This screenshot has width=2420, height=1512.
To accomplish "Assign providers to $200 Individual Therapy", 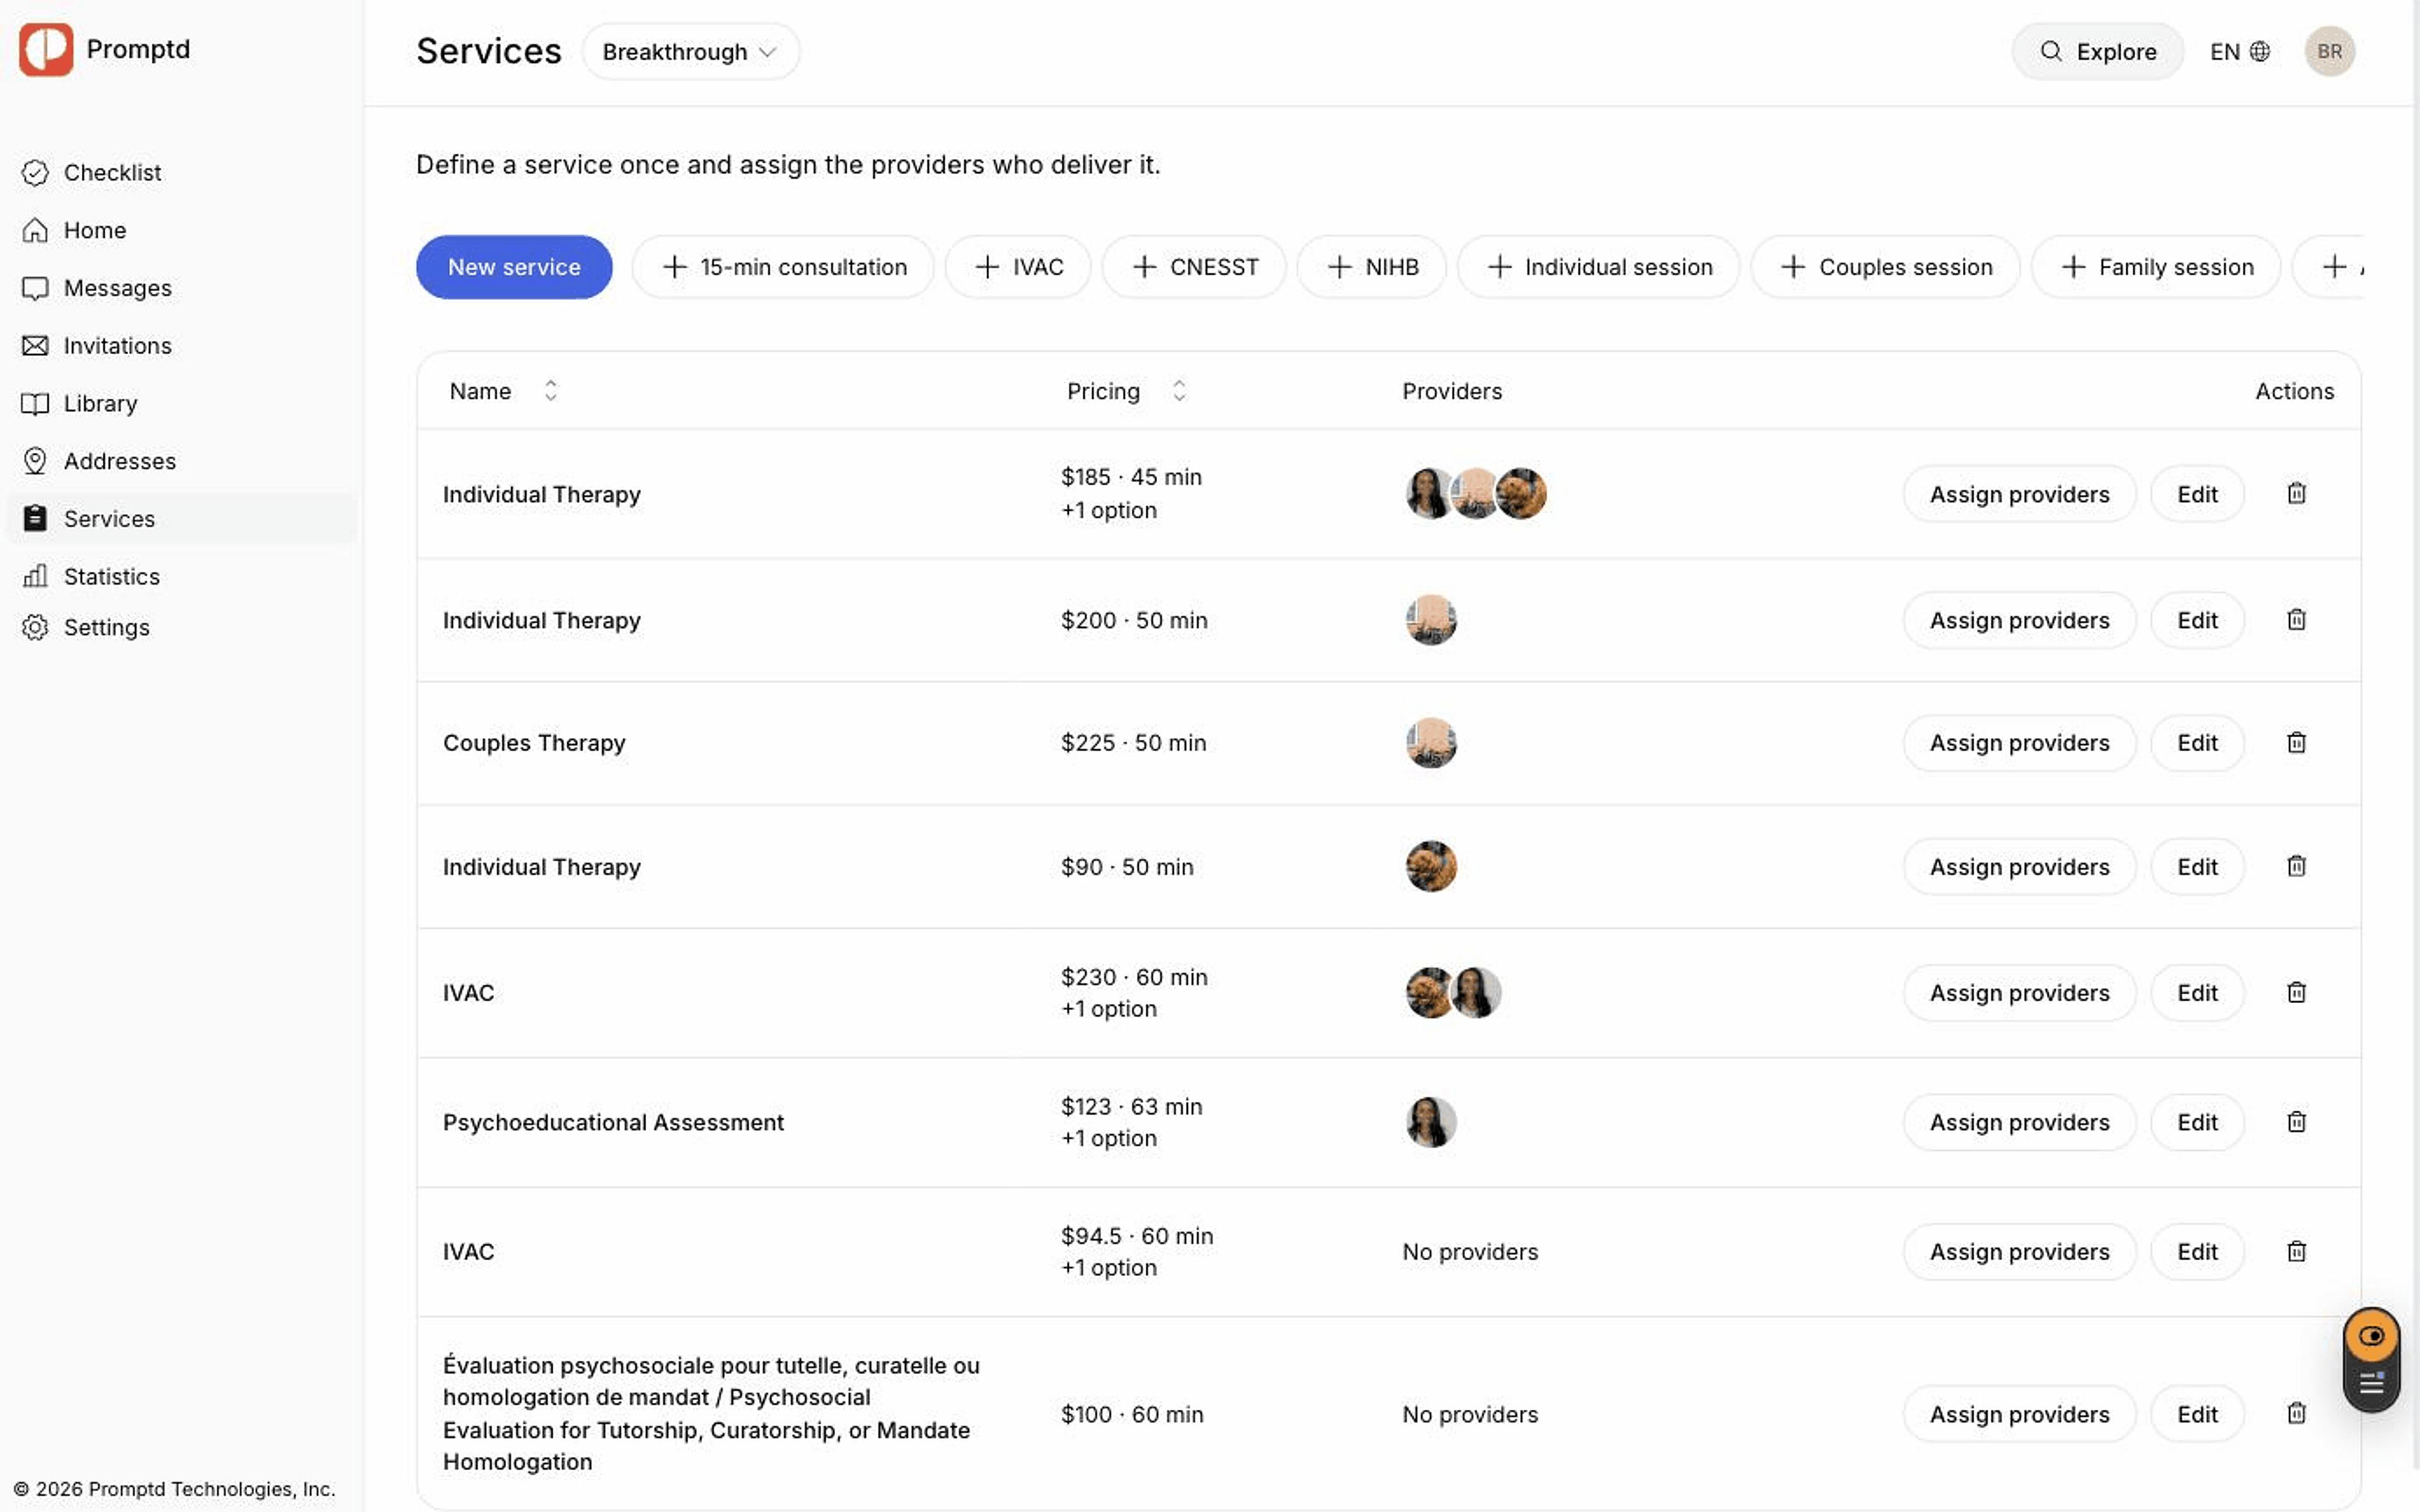I will (x=2019, y=620).
